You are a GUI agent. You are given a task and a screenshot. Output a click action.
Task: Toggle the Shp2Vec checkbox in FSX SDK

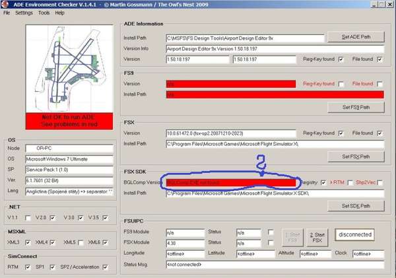[380, 183]
